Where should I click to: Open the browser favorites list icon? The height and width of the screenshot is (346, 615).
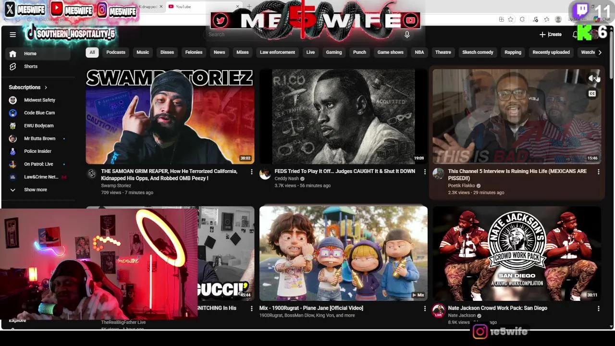(547, 19)
